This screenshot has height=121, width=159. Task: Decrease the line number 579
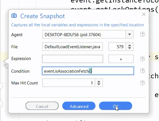point(130,48)
